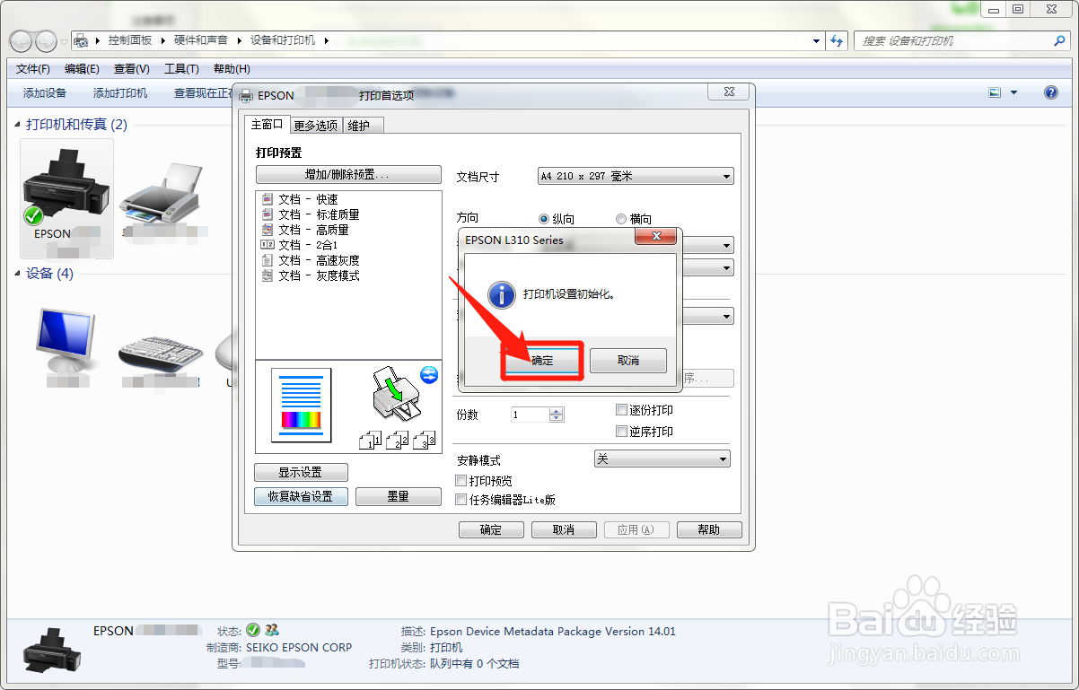Click the blue rotation icon beside printer preview

(x=428, y=375)
